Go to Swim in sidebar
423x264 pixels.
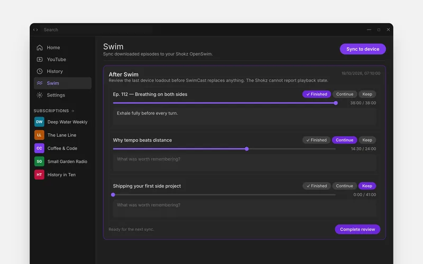(62, 83)
